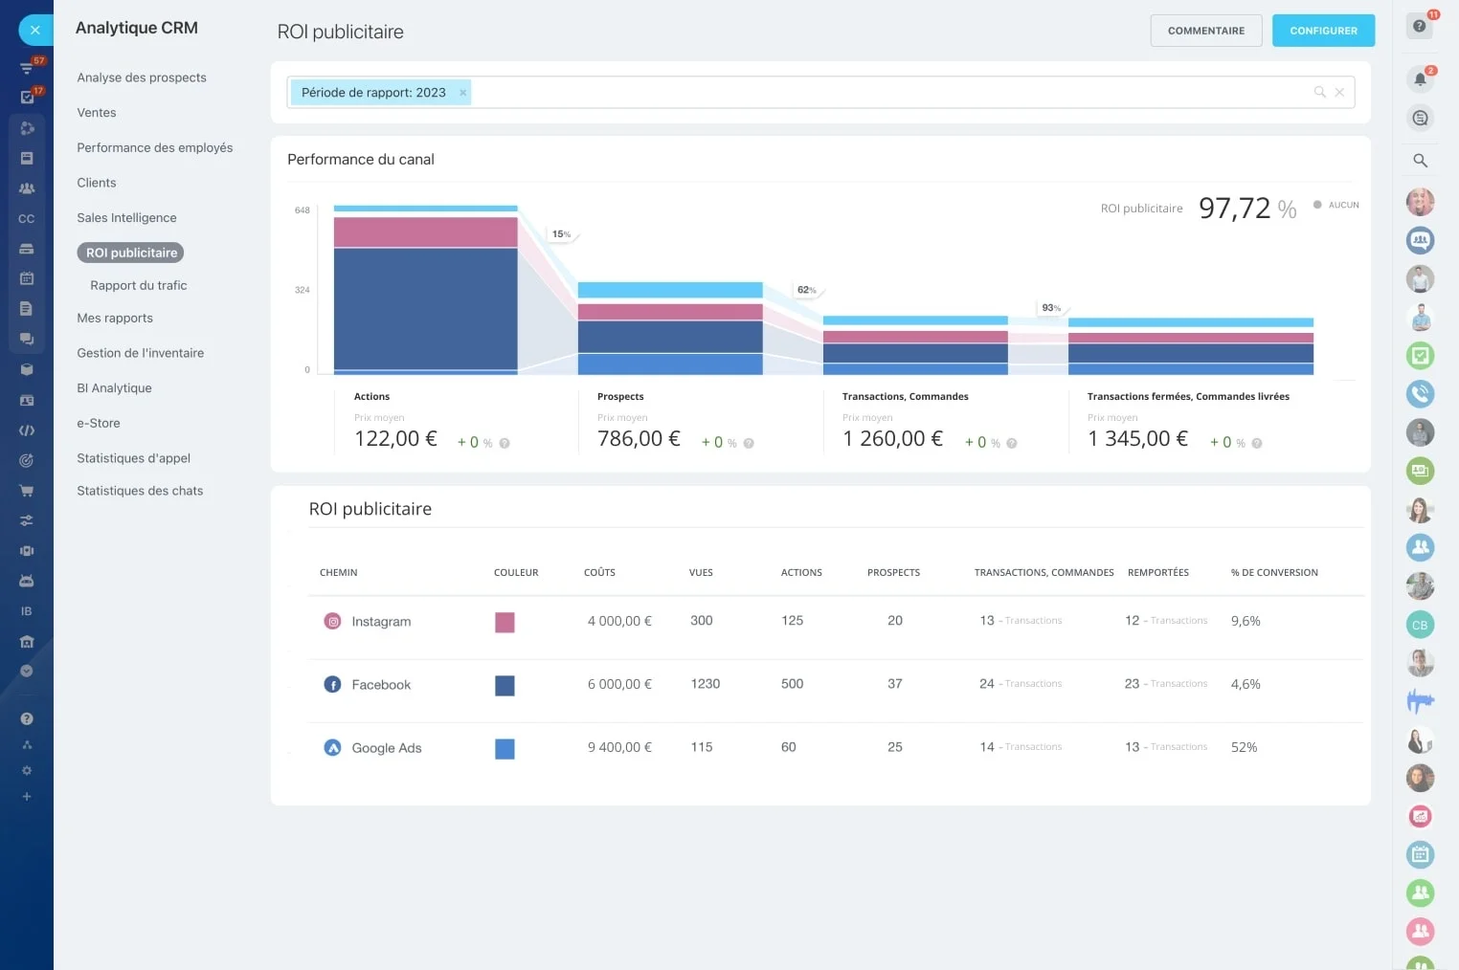Viewport: 1459px width, 970px height.
Task: Click the CONFIGURER button
Action: click(1323, 31)
